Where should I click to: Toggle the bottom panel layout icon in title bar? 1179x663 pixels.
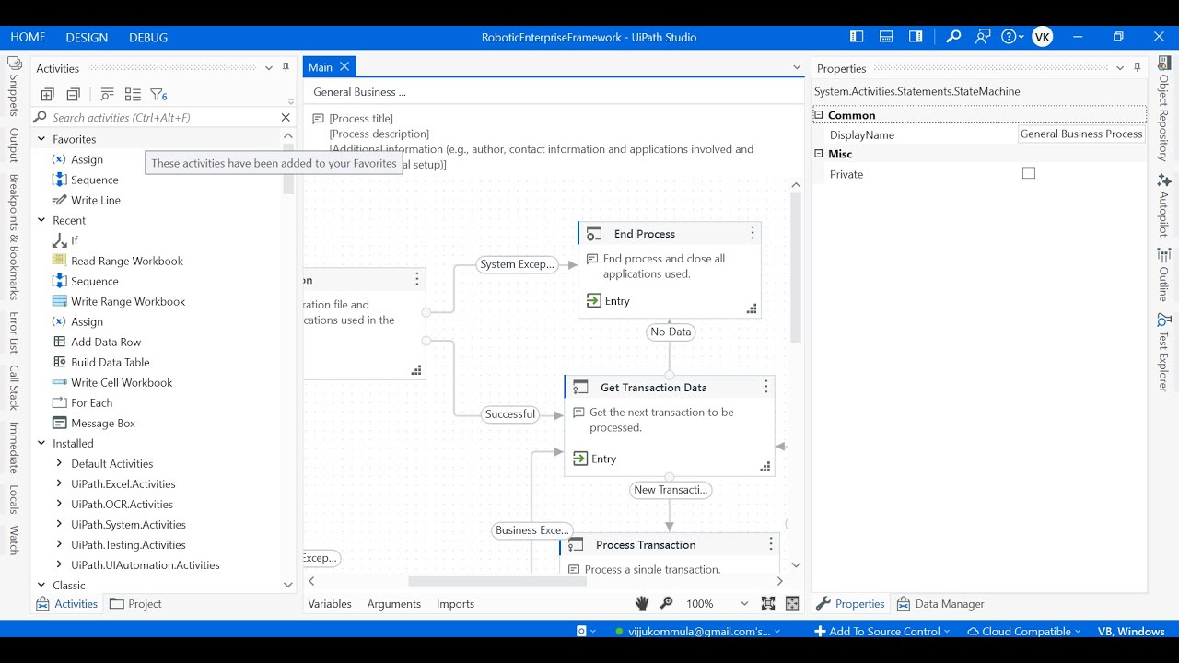886,37
